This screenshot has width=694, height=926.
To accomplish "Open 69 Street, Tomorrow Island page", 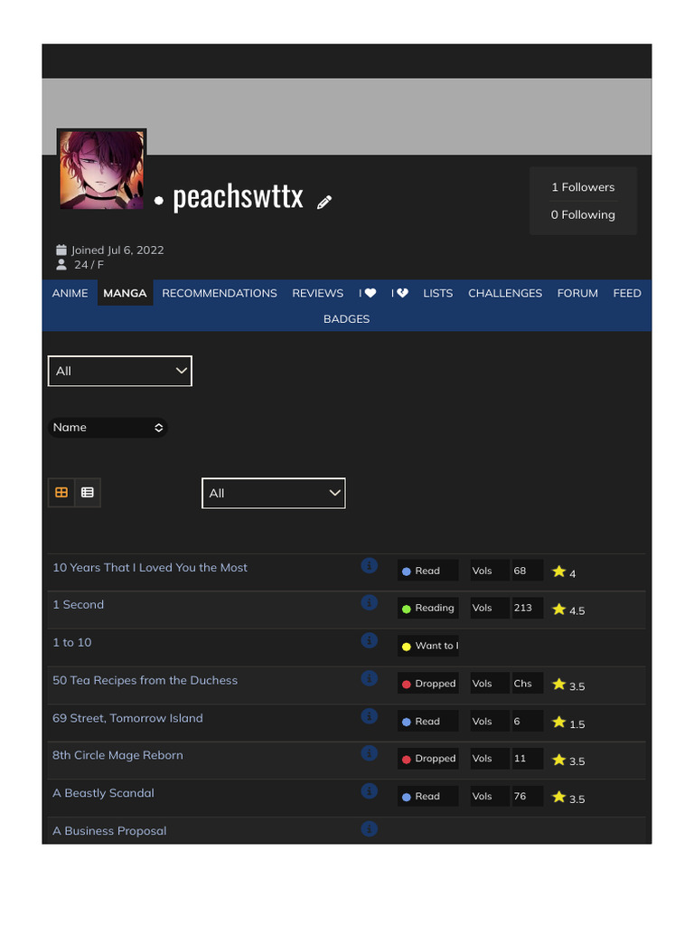I will tap(127, 718).
